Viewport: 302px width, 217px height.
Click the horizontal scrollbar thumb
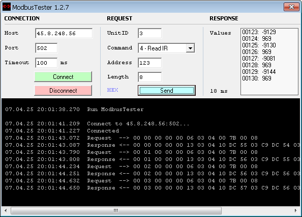coord(116,210)
